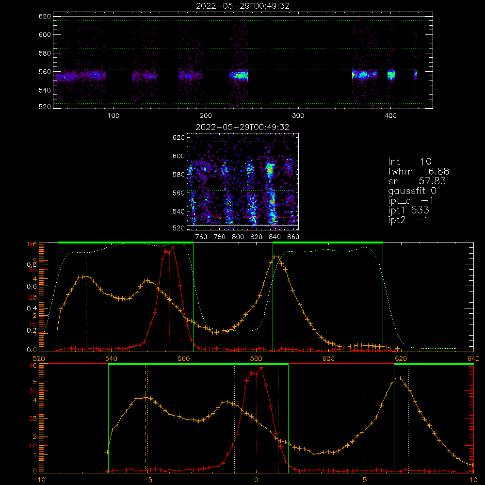Click x-axis label "0" of the bottom plot
The image size is (485, 485).
256,480
